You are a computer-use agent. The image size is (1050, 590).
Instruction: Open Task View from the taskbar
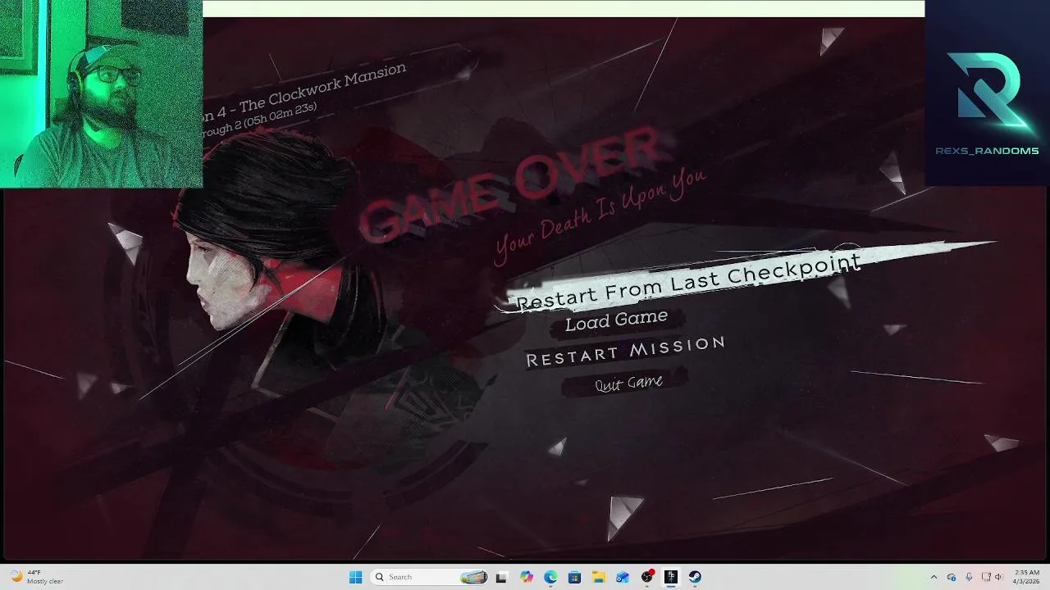(x=501, y=577)
